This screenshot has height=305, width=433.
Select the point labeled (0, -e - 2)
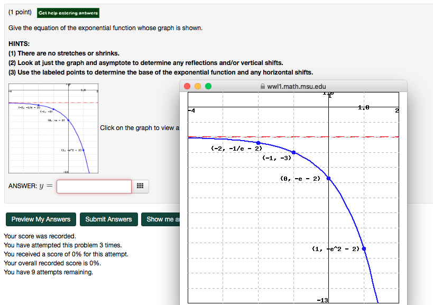coord(329,178)
